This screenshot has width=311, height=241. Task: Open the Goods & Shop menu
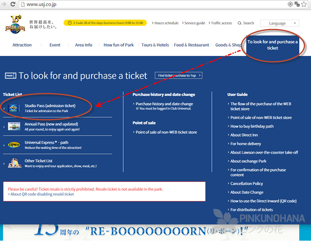pos(228,45)
